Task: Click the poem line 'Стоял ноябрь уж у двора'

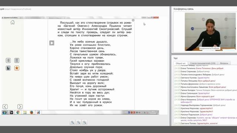Action: pyautogui.click(x=88, y=70)
